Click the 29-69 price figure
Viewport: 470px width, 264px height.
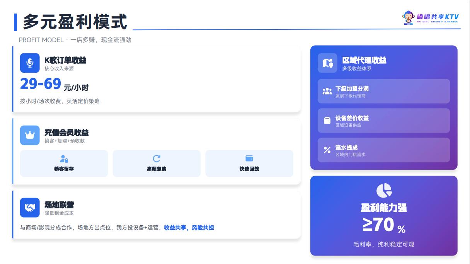click(x=41, y=84)
